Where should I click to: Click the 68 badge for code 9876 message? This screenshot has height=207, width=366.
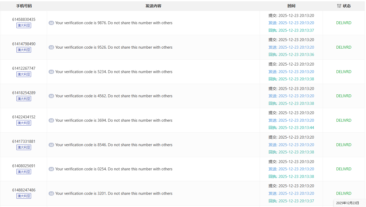pyautogui.click(x=51, y=23)
